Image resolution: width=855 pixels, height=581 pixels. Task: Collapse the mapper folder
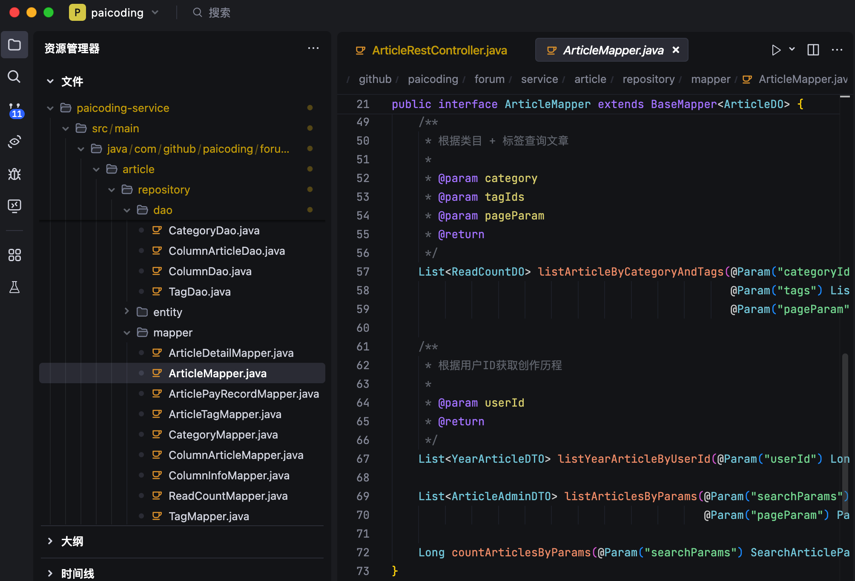click(172, 333)
